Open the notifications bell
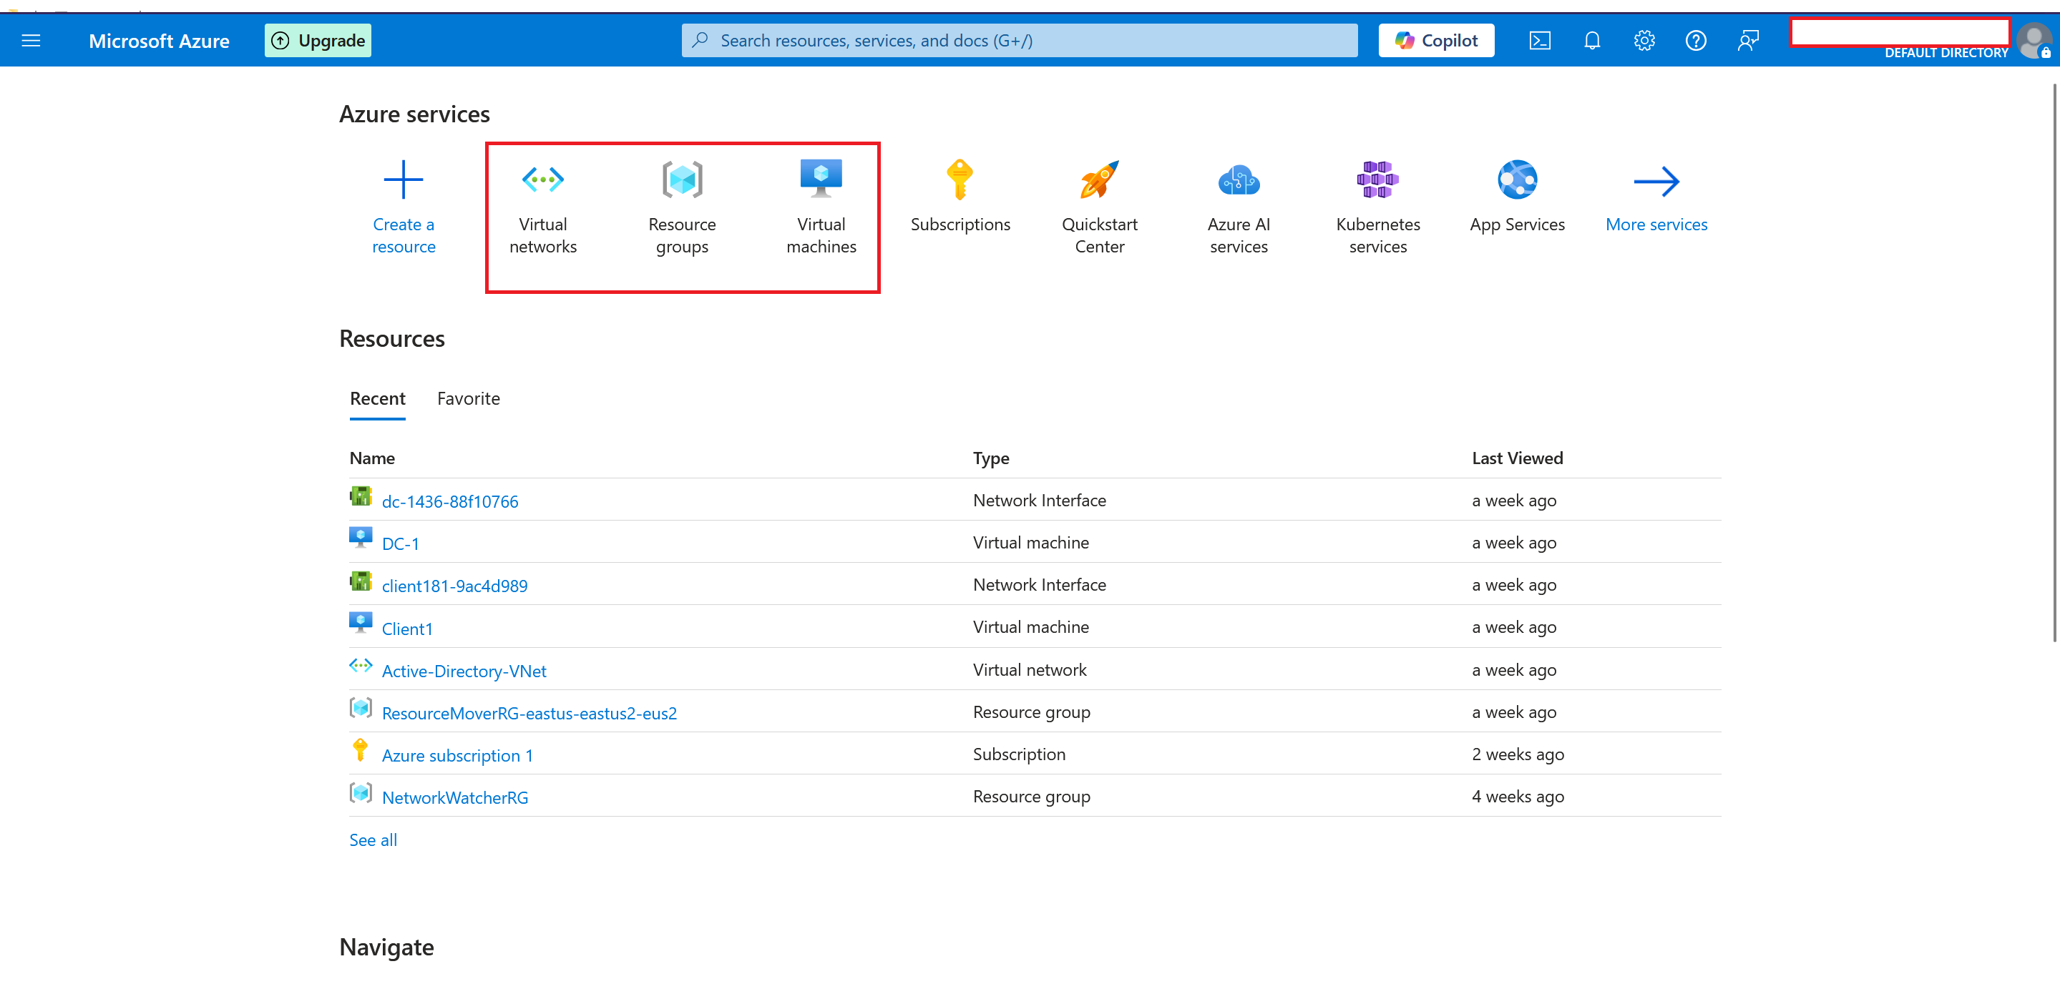 click(x=1591, y=41)
